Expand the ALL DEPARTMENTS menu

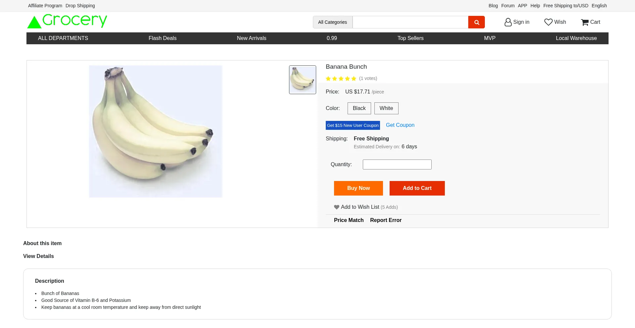(x=63, y=38)
